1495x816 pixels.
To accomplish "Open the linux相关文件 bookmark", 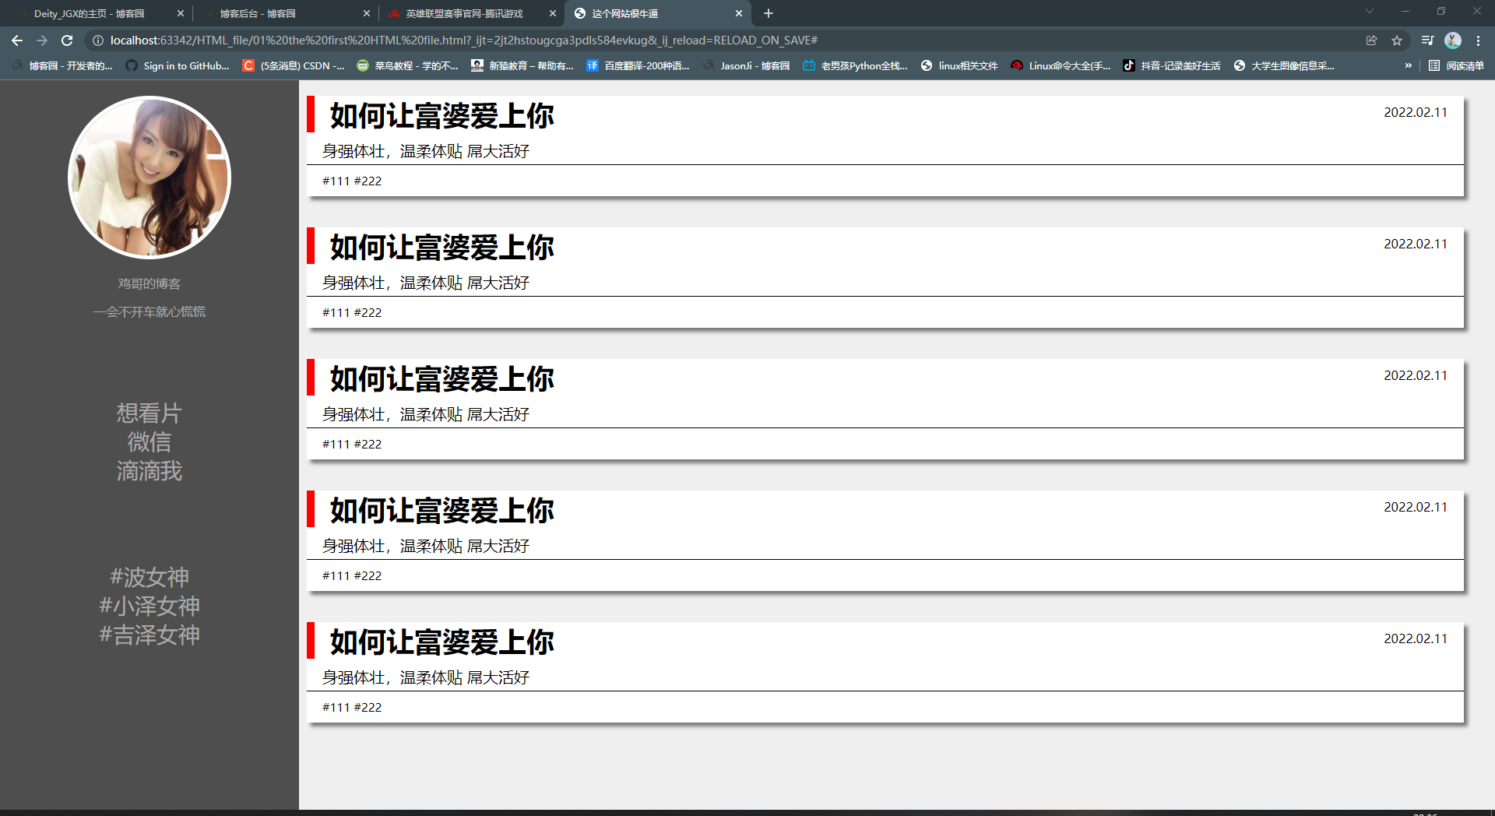I will tap(959, 66).
